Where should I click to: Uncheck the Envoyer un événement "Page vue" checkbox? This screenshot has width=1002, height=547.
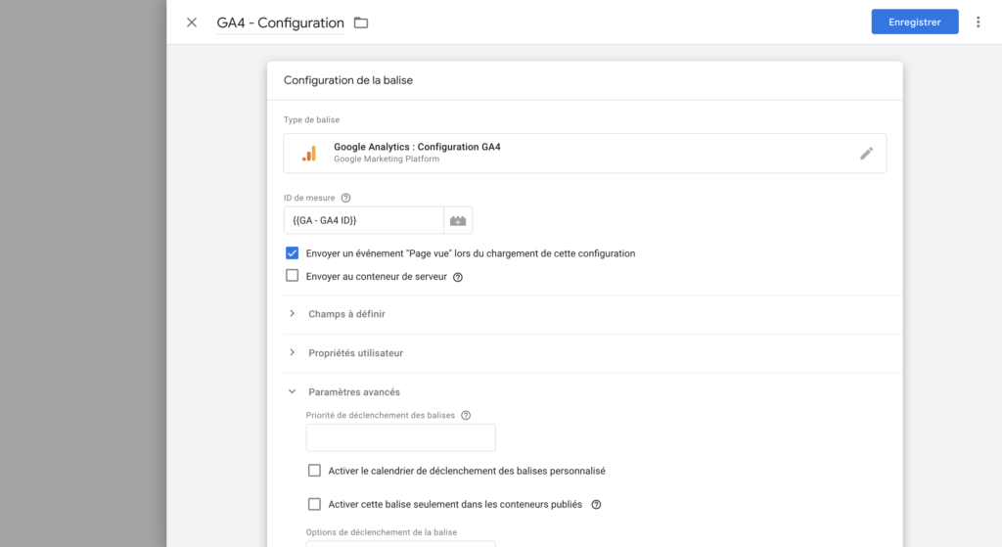292,253
